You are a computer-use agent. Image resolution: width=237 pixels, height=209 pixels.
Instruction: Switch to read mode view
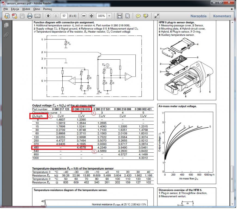(x=157, y=16)
